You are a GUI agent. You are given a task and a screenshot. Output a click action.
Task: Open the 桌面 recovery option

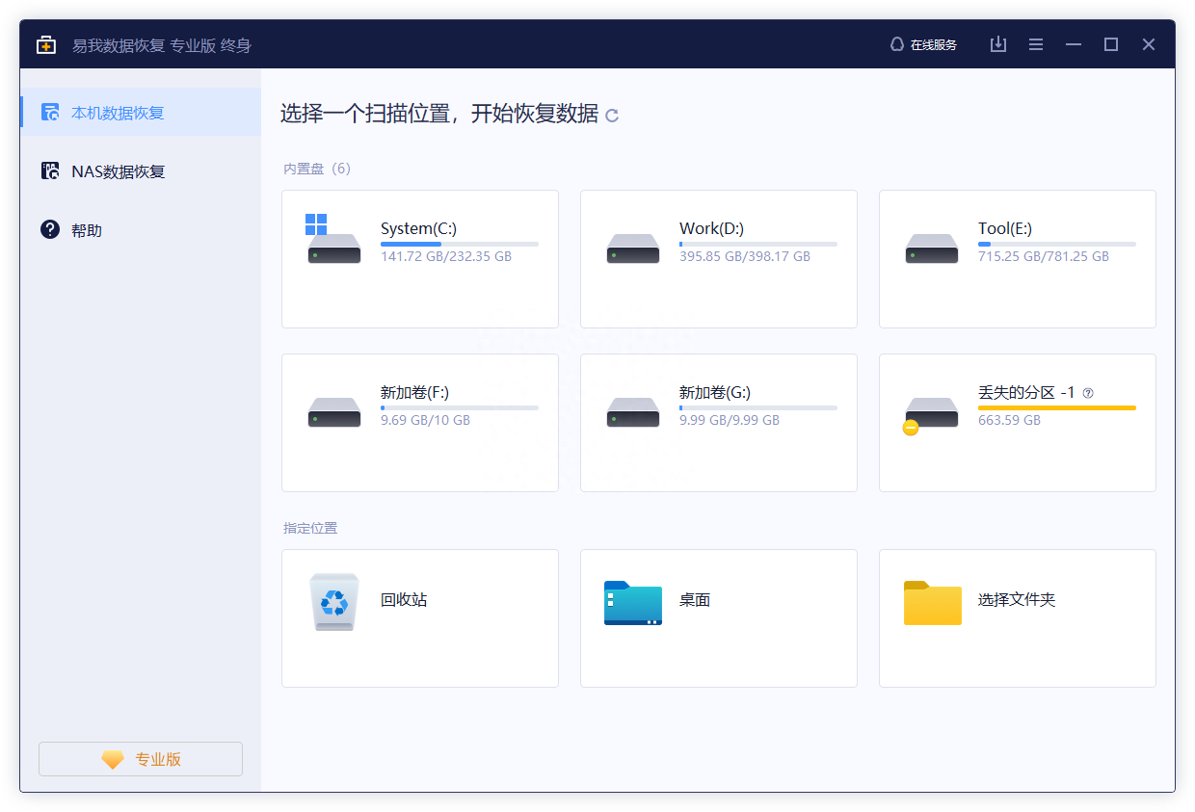[x=718, y=617]
